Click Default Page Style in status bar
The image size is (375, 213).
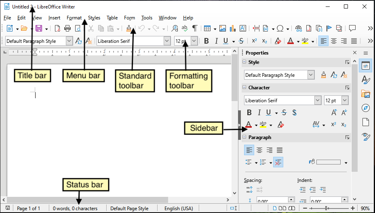(x=129, y=209)
